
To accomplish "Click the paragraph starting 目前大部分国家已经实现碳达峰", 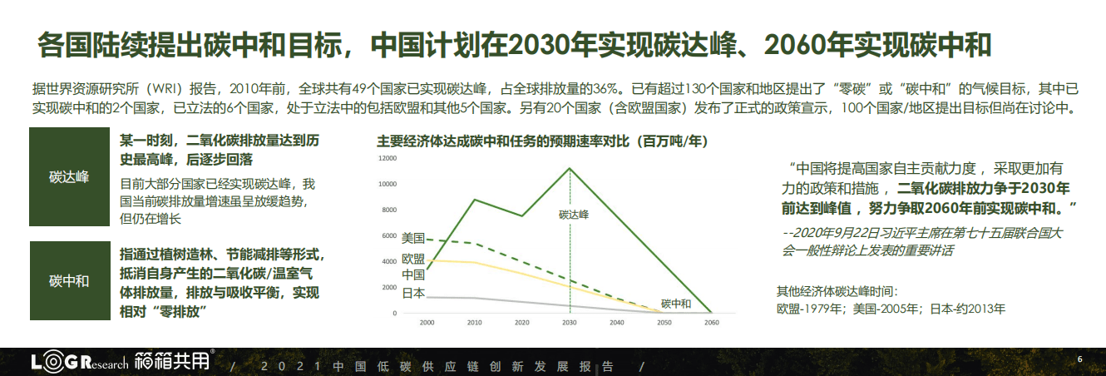I will pos(218,200).
